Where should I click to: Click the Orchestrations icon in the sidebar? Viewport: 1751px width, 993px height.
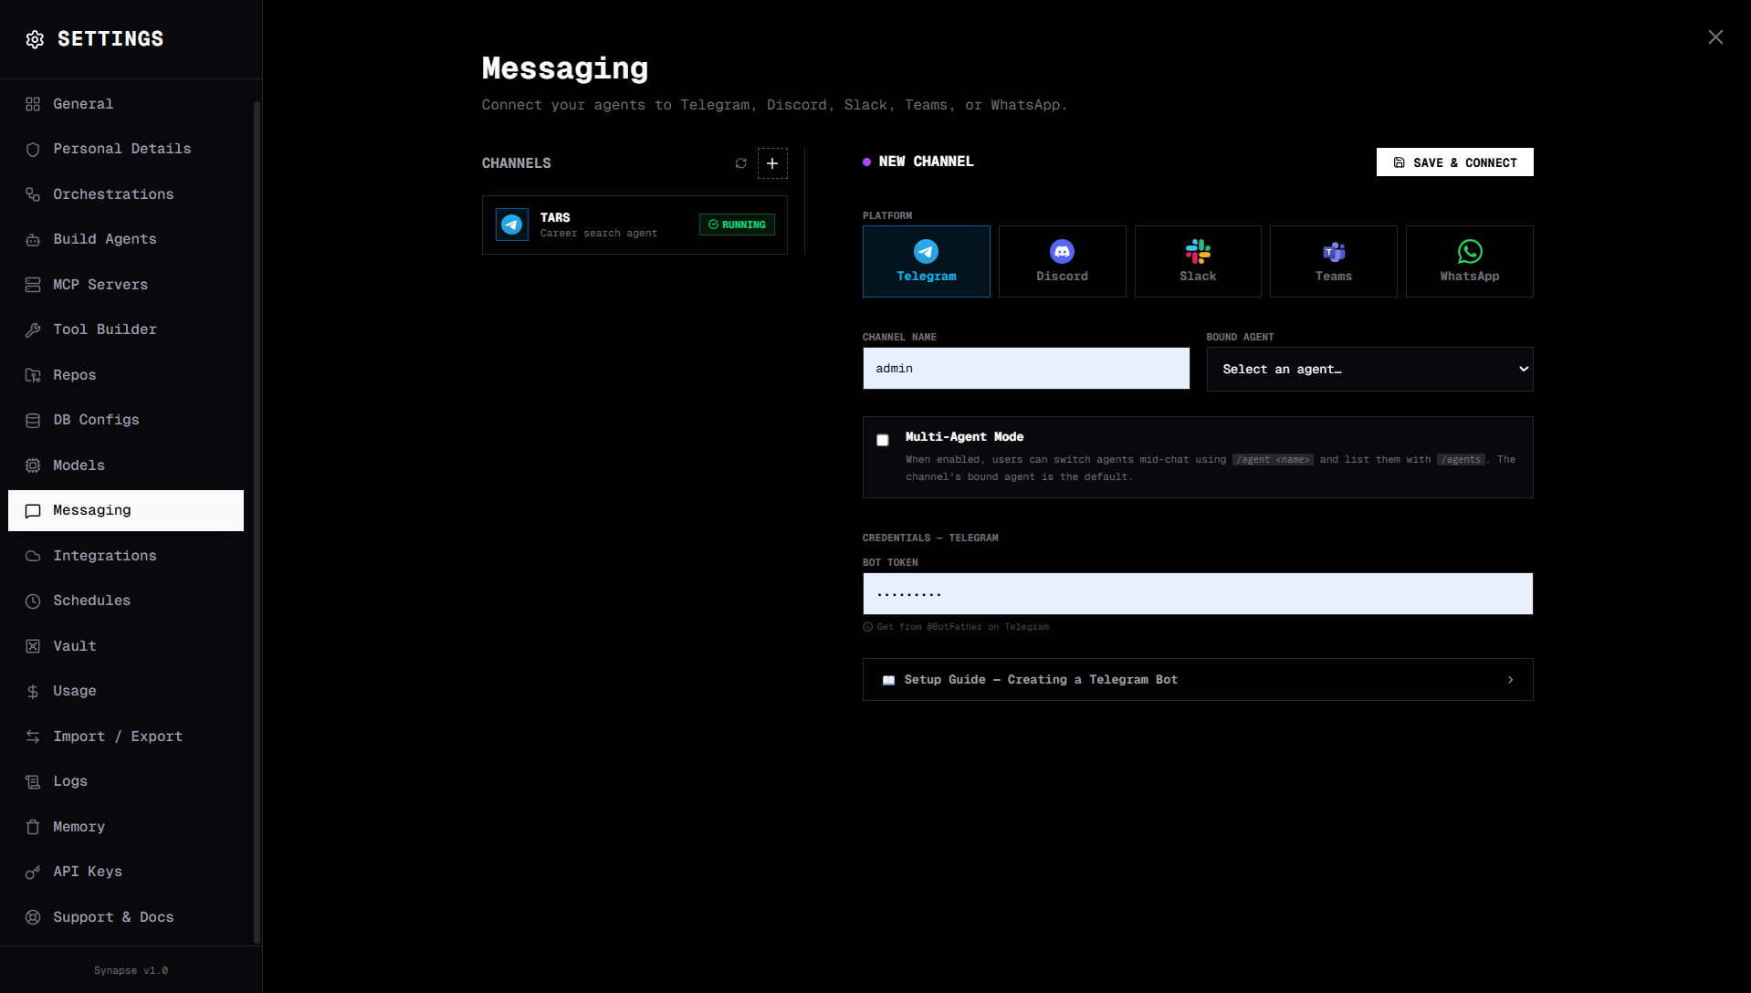click(33, 194)
